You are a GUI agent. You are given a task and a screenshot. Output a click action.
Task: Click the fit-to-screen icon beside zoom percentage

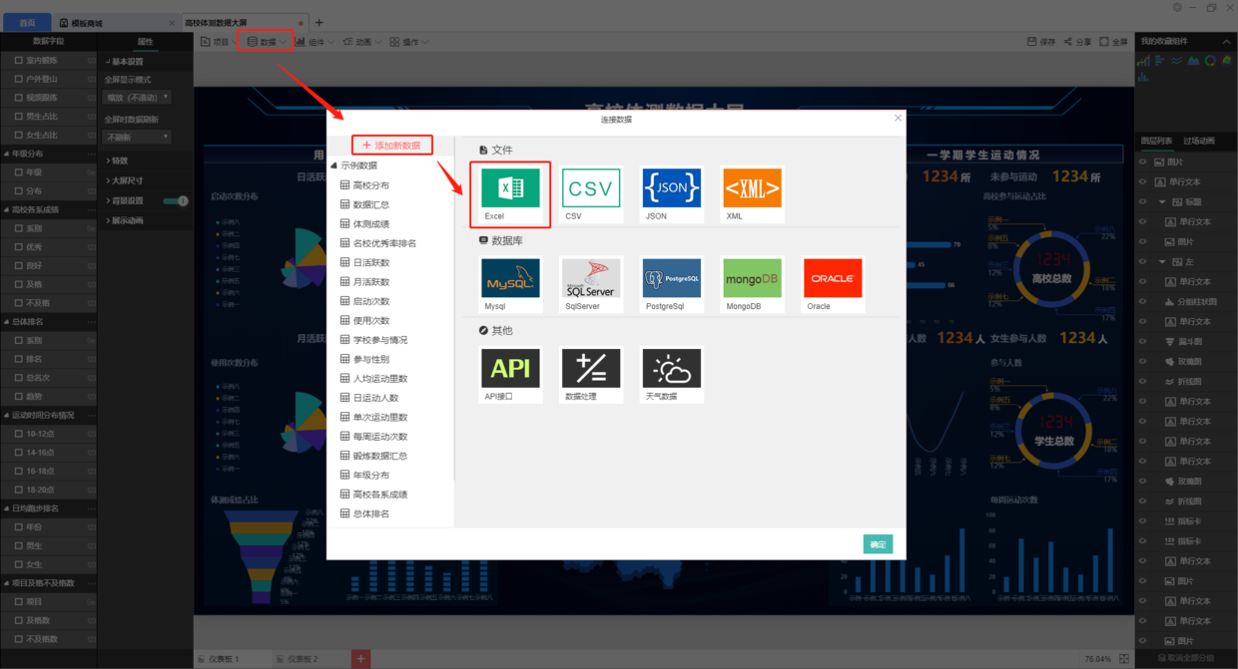coord(1124,658)
